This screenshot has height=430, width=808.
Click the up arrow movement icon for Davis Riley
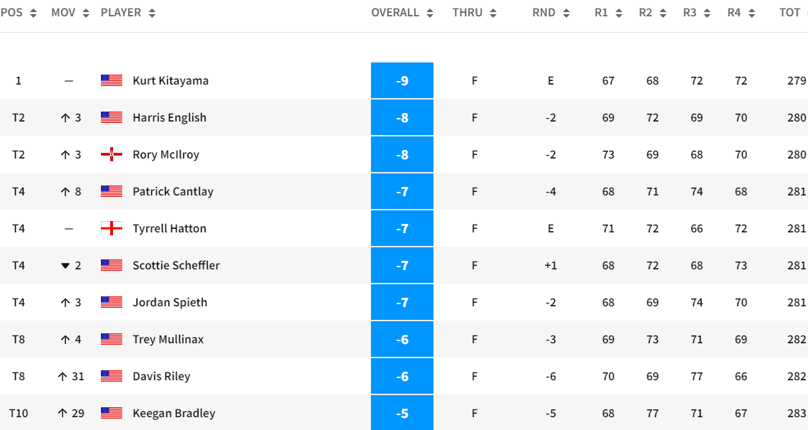(63, 377)
